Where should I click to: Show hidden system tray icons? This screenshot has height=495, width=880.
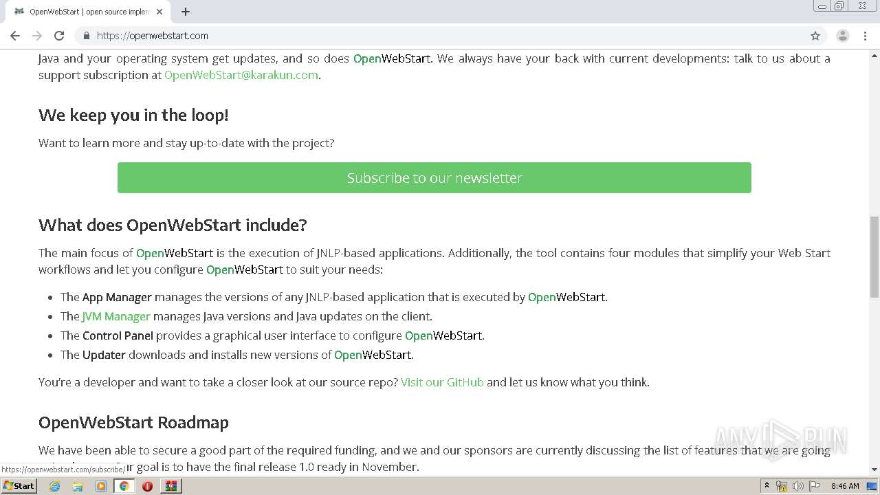[x=767, y=486]
